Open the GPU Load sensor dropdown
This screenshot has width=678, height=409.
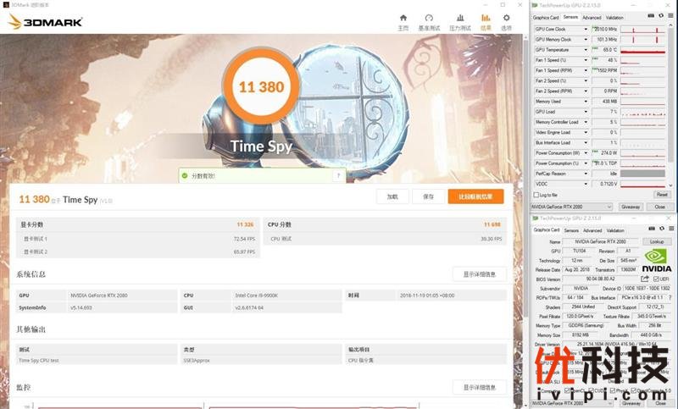pos(586,112)
